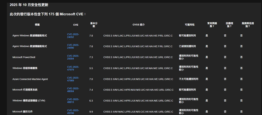Image resolution: width=262 pixels, height=115 pixels.
Task: Open the CVE-2025-47989 Azure agent link
Action: [x=73, y=79]
